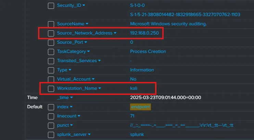Tick the SourceName field checkbox

click(x=51, y=24)
